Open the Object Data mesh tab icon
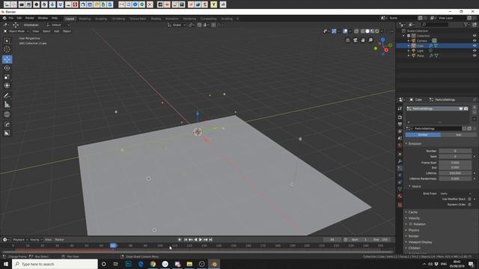Screen dimensions: 479x269 click(400, 189)
